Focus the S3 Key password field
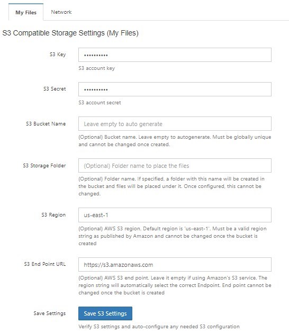Image resolution: width=289 pixels, height=332 pixels. click(x=175, y=55)
